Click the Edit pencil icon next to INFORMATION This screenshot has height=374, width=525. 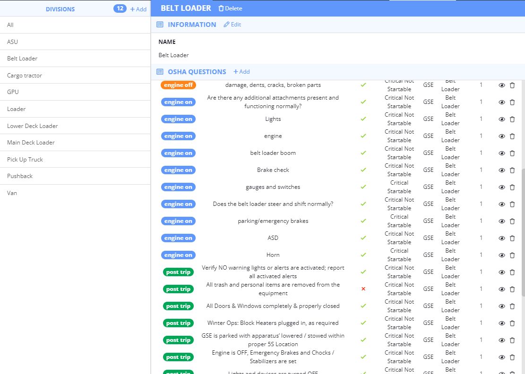click(x=232, y=25)
